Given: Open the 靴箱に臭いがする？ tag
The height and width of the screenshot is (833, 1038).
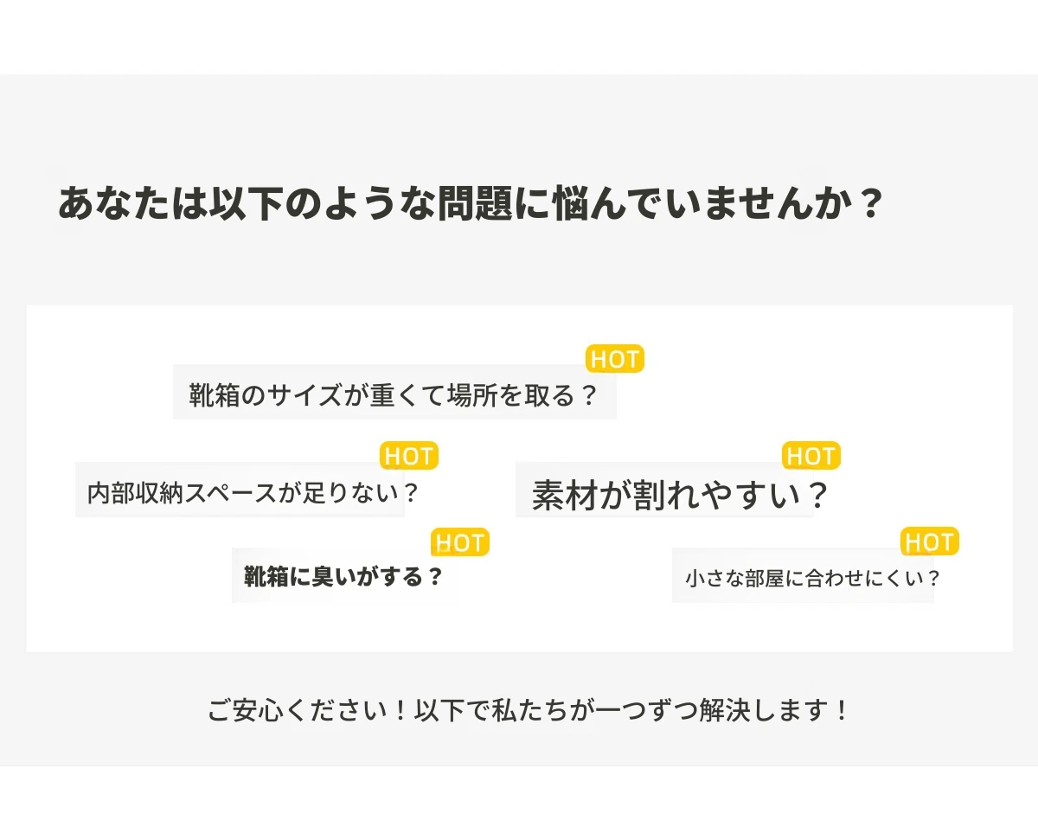Looking at the screenshot, I should click(x=343, y=576).
